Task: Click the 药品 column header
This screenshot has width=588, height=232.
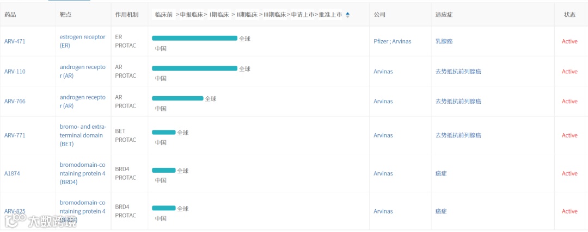Action: [x=10, y=15]
